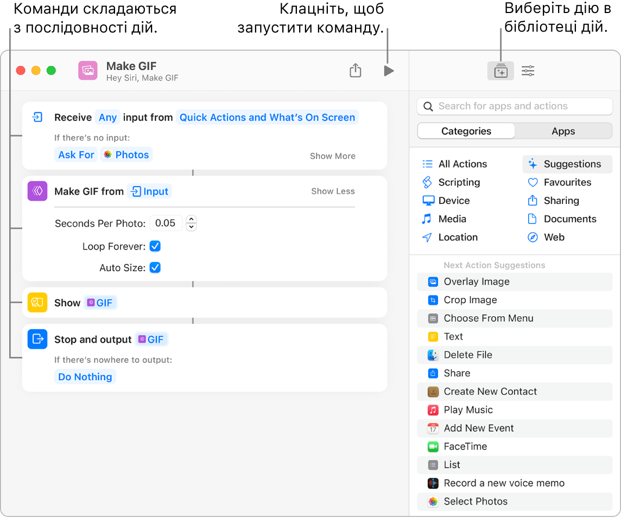Open the action library panel icon

500,71
